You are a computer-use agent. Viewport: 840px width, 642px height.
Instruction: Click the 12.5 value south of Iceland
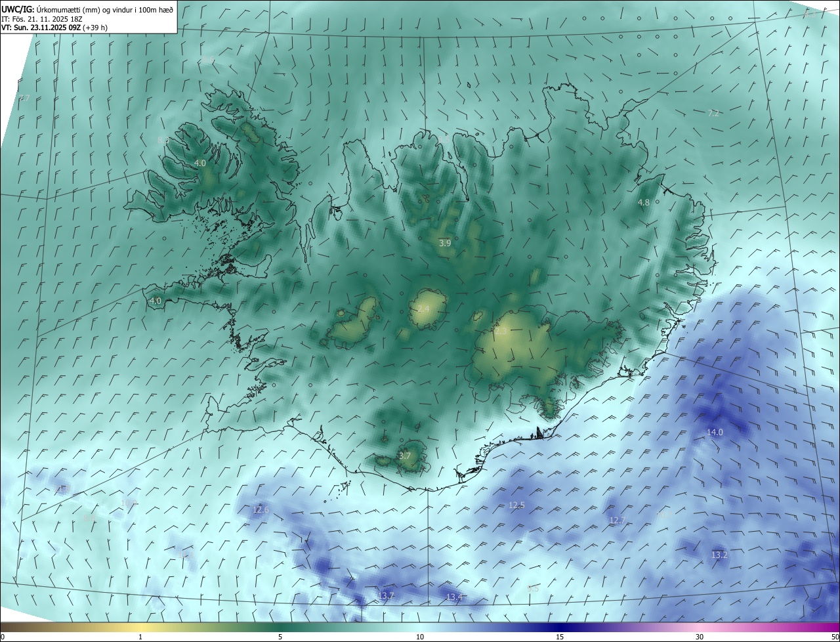point(517,505)
